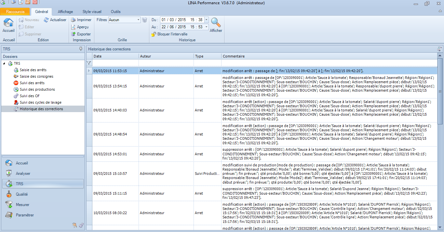Click the Commentaire column filter cell
The image size is (444, 232).
329,63
